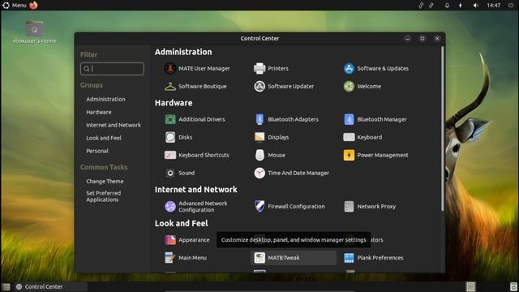
Task: Open Time And Date Manager icon
Action: (x=259, y=173)
